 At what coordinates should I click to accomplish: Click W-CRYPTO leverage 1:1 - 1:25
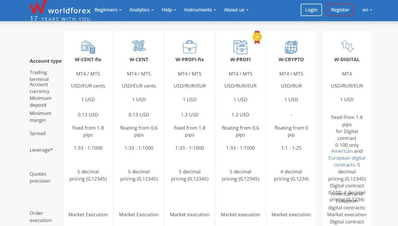click(x=291, y=148)
